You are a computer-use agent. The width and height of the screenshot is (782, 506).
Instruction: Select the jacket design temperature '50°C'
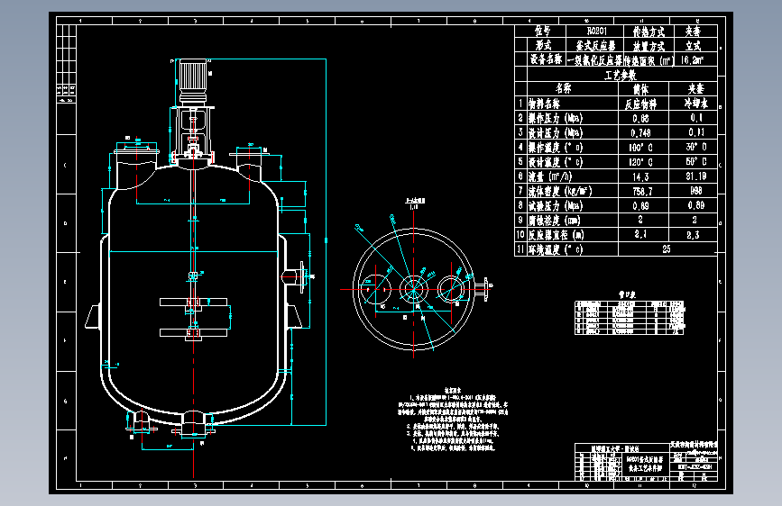point(695,161)
